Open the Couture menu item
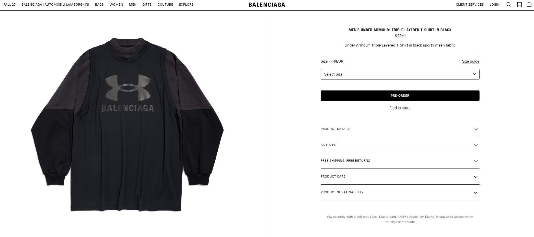534x237 pixels. click(165, 5)
